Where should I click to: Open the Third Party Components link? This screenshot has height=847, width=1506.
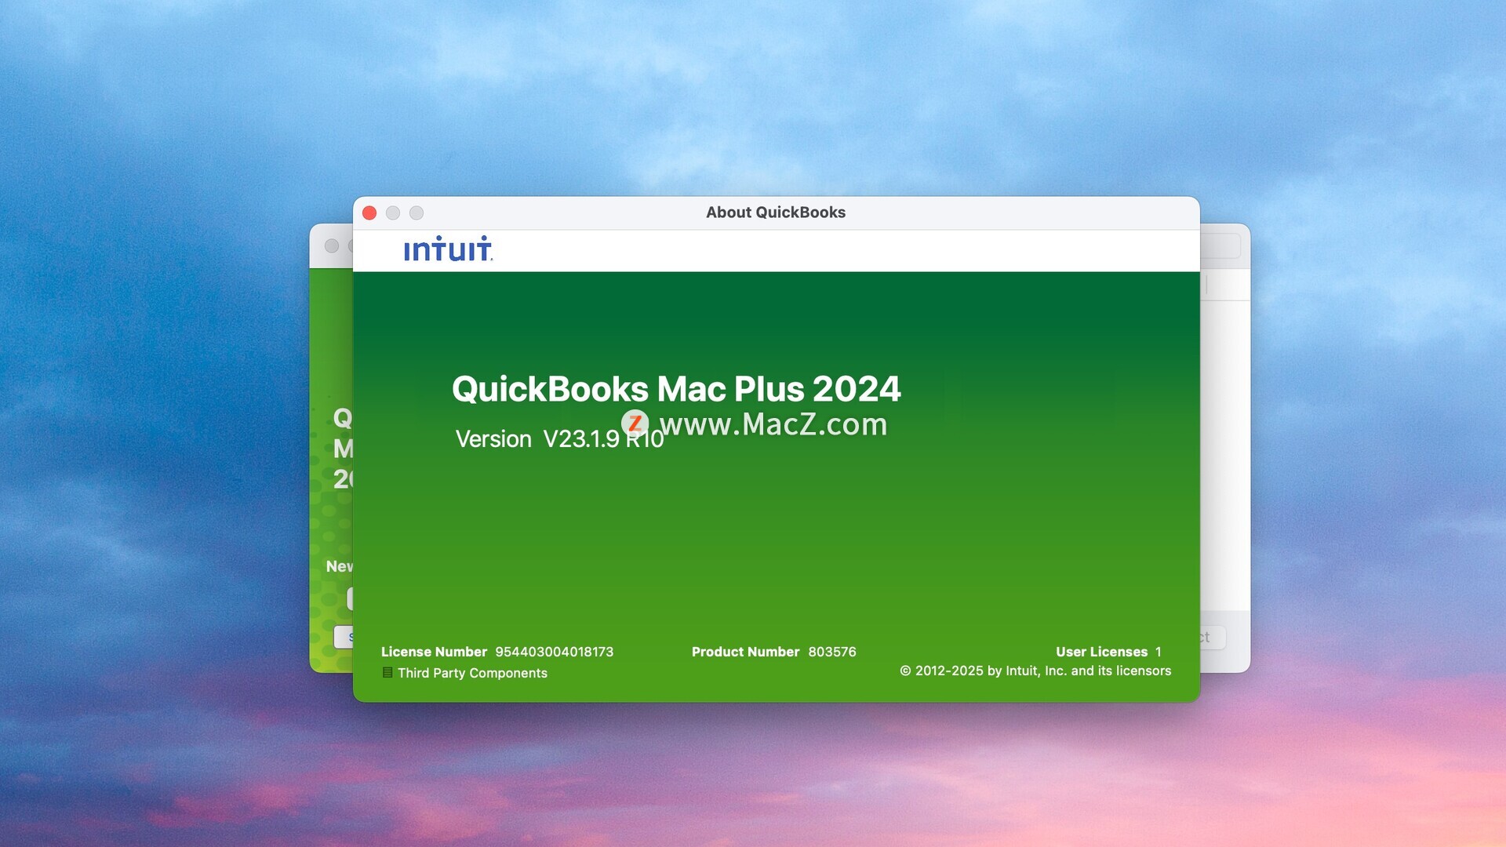click(472, 673)
